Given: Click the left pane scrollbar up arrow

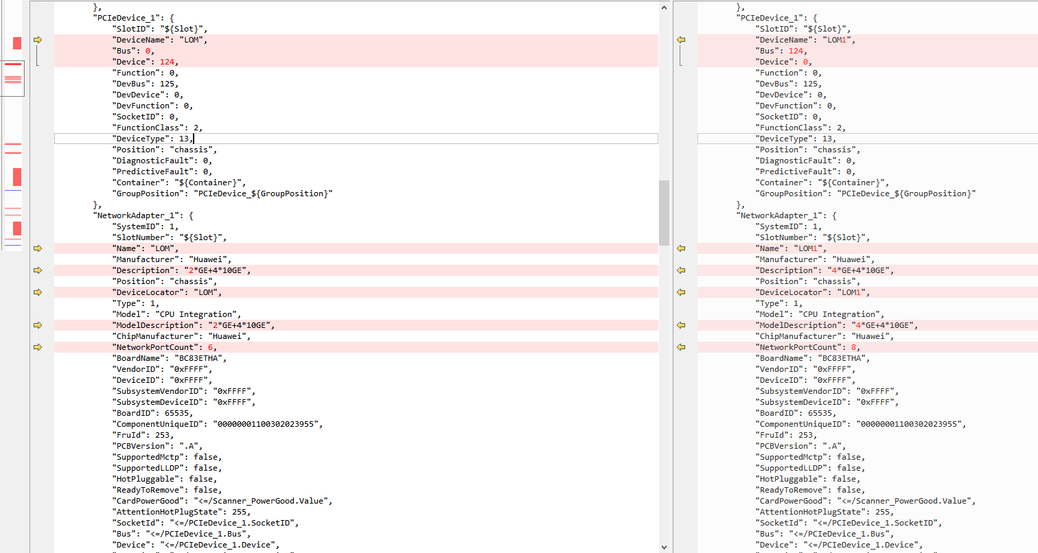Looking at the screenshot, I should [664, 7].
